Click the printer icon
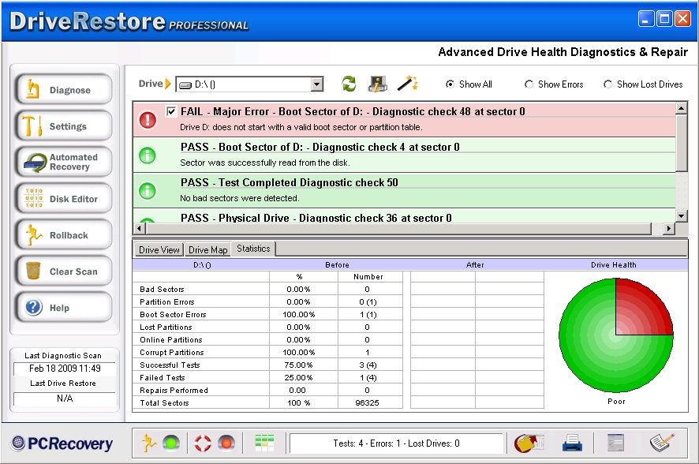 (572, 443)
